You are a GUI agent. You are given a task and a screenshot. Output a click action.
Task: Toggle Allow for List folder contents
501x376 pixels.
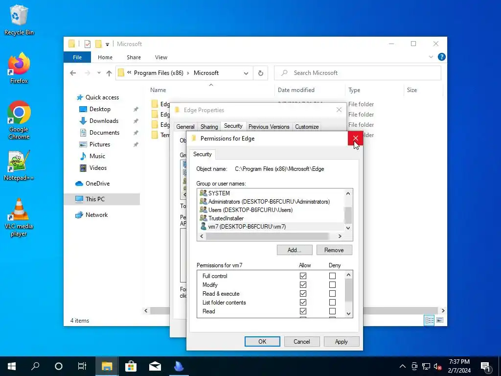pos(303,302)
